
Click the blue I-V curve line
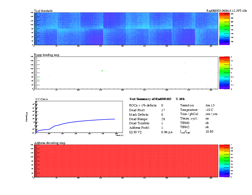click(83, 121)
